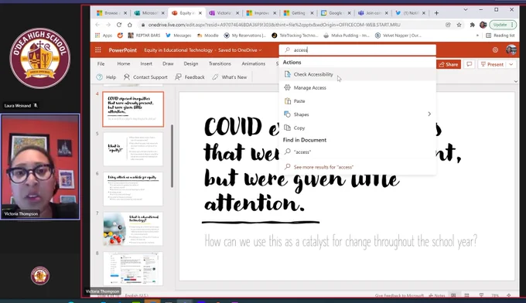Open the Present dropdown arrow
The image size is (526, 303).
point(511,64)
